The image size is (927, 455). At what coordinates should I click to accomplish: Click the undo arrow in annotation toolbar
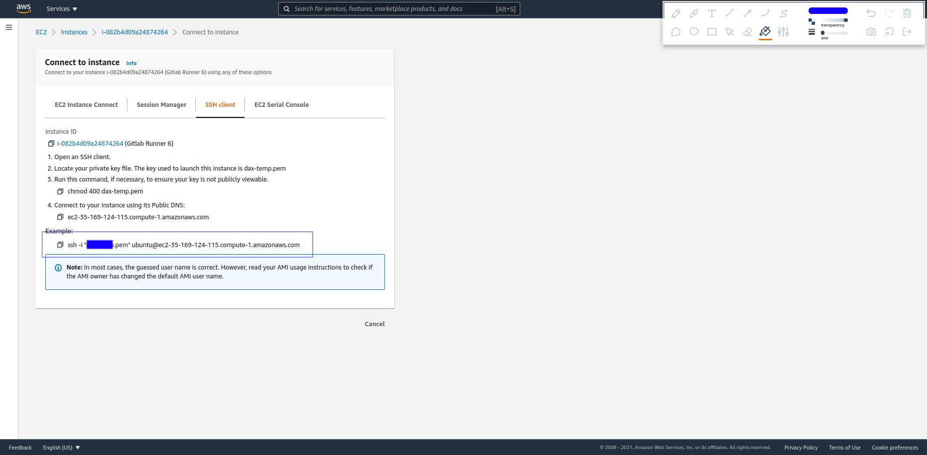[x=871, y=13]
